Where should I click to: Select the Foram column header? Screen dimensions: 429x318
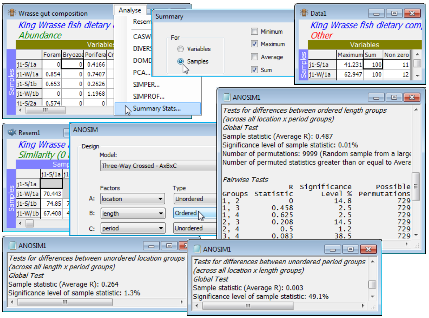(x=52, y=55)
